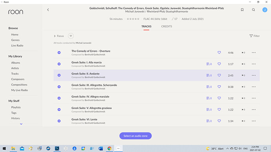Play Greek Suite: IV. Allegro marziale
Viewport: 271px width, 152px height.
pos(59,98)
